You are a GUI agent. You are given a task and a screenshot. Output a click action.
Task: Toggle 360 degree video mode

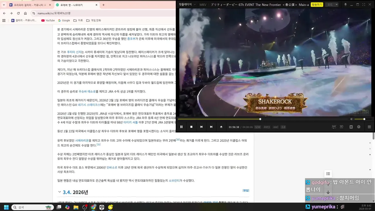click(x=334, y=127)
